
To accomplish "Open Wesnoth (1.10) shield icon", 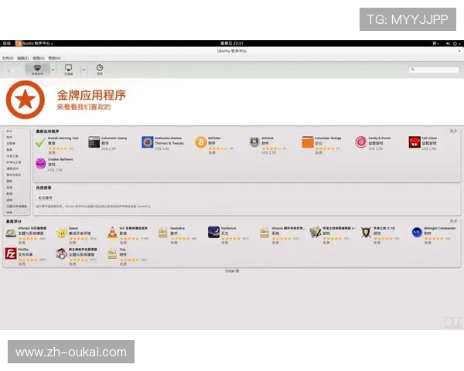I will (366, 233).
